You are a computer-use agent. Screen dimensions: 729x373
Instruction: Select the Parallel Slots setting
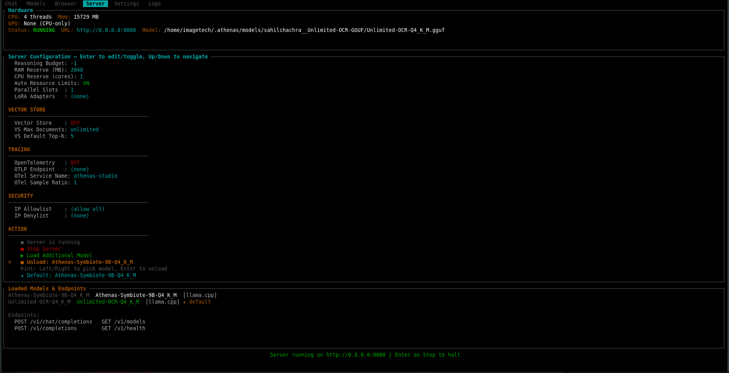pos(44,90)
